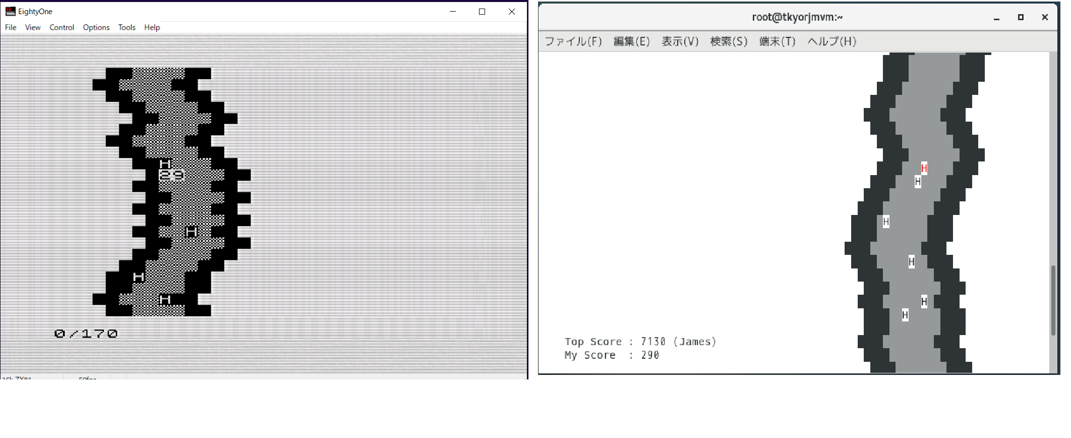The image size is (1071, 438).
Task: Open the 編集(E) menu in terminal
Action: (x=631, y=41)
